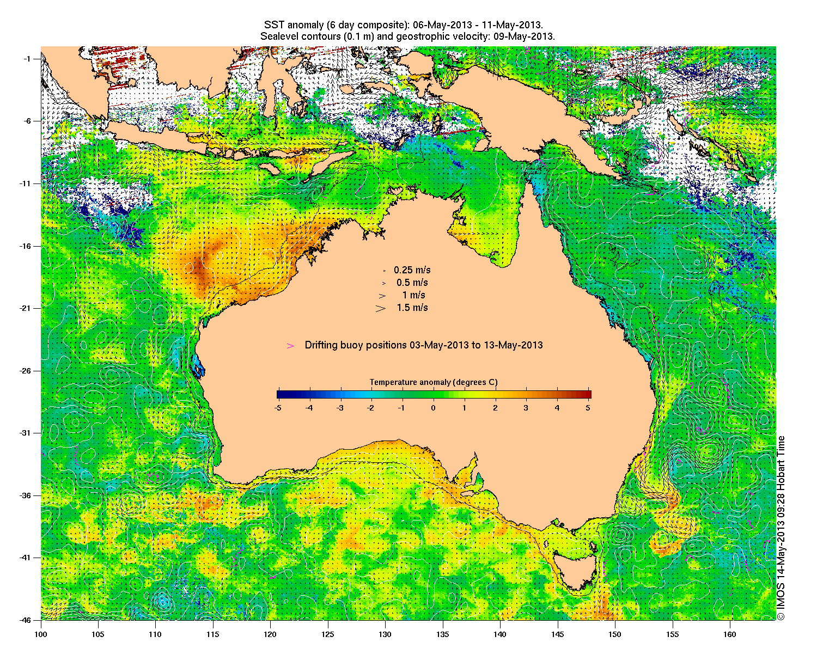
Task: Select the 0.5 m/s velocity arrow symbol
Action: pos(383,283)
